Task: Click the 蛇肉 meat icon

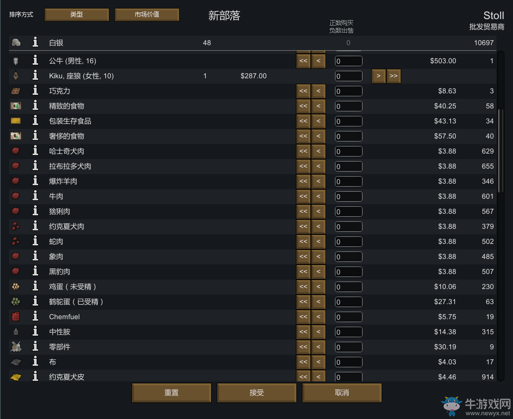Action: point(16,241)
